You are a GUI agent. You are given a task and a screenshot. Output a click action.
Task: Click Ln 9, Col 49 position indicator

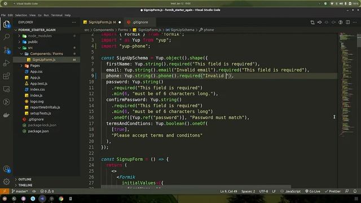pos(228,191)
